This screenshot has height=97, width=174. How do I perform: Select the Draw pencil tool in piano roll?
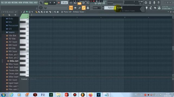click(x=36, y=12)
